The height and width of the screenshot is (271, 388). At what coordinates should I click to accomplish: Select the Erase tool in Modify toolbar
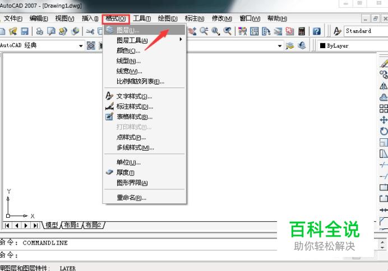coord(384,63)
